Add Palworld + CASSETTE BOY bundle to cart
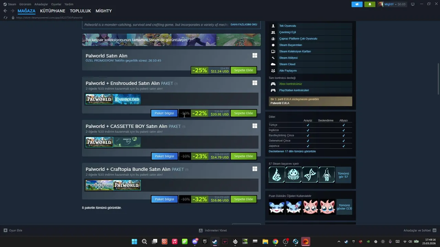440x247 pixels. coord(243,156)
